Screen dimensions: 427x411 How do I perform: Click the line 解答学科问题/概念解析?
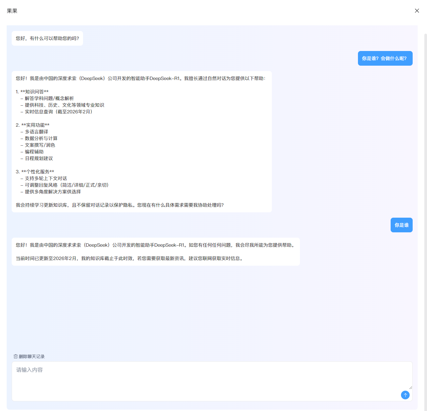pos(47,98)
